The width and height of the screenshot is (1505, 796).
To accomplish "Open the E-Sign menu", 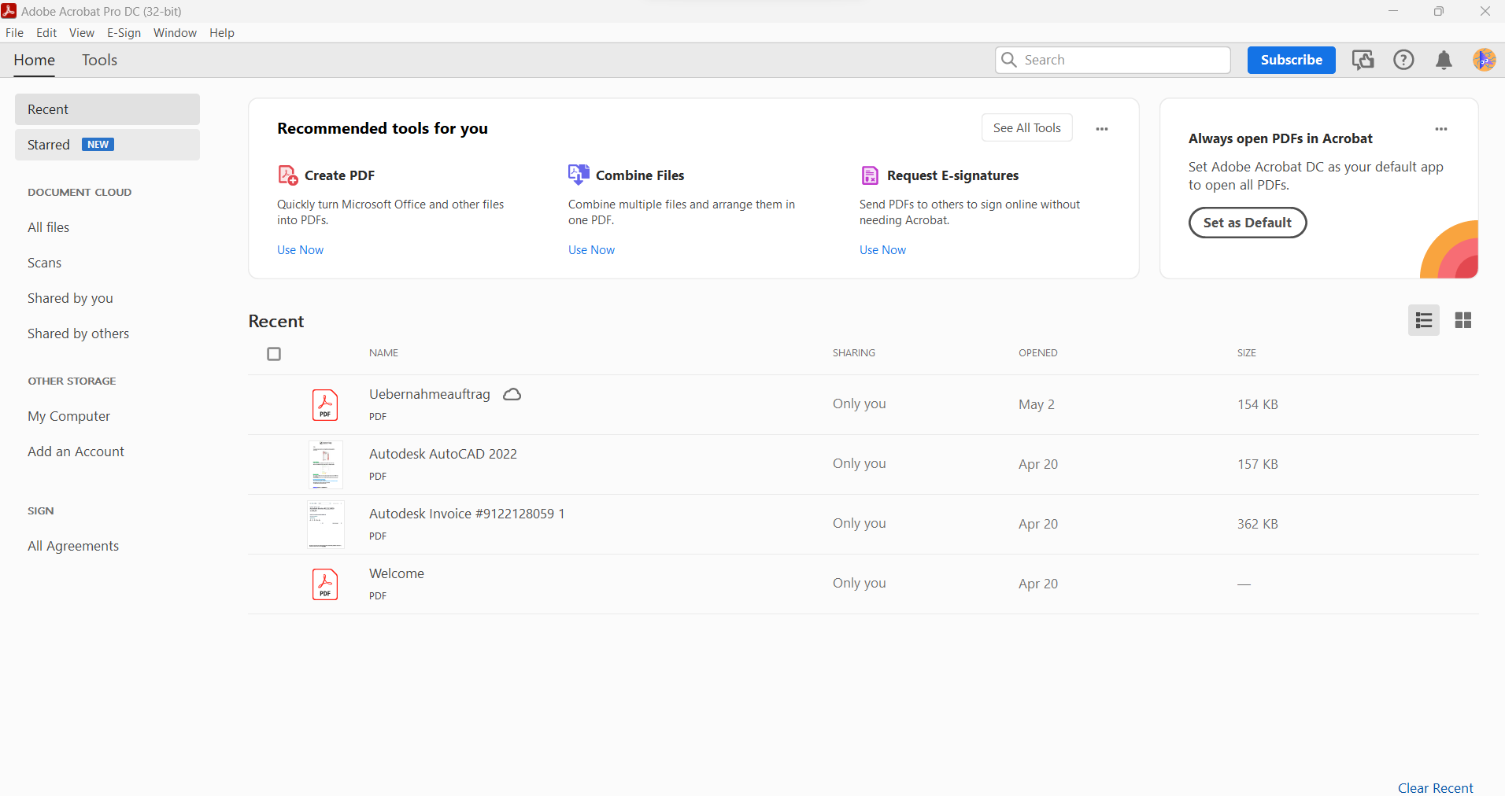I will [124, 33].
